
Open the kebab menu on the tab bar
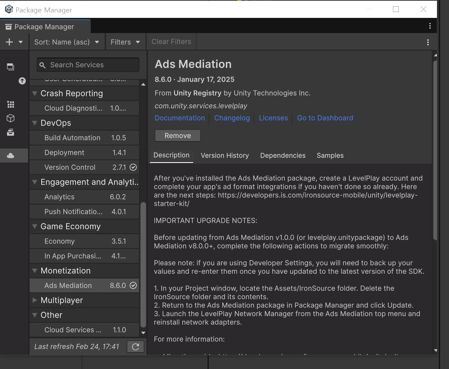point(430,26)
